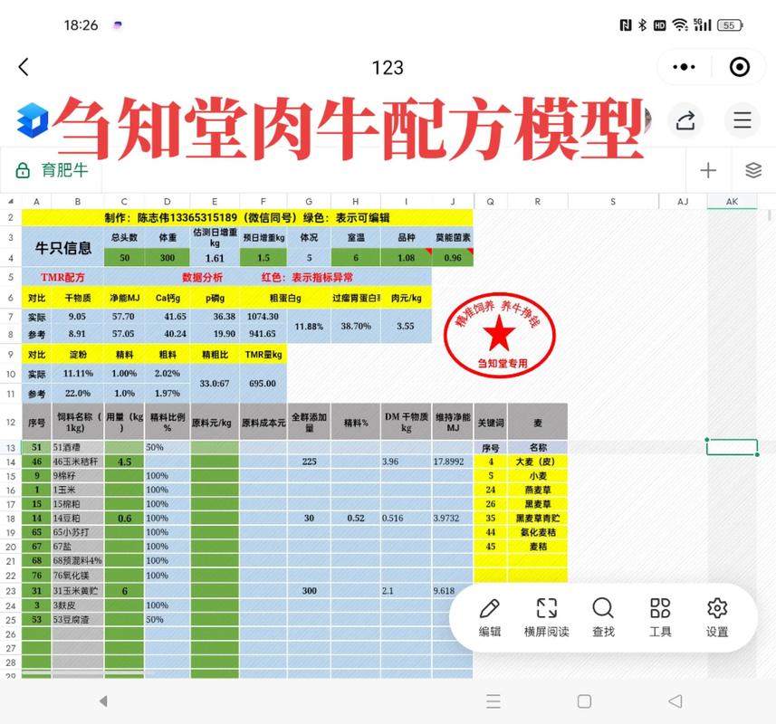
Task: Tap Android back triangle button
Action: click(675, 701)
